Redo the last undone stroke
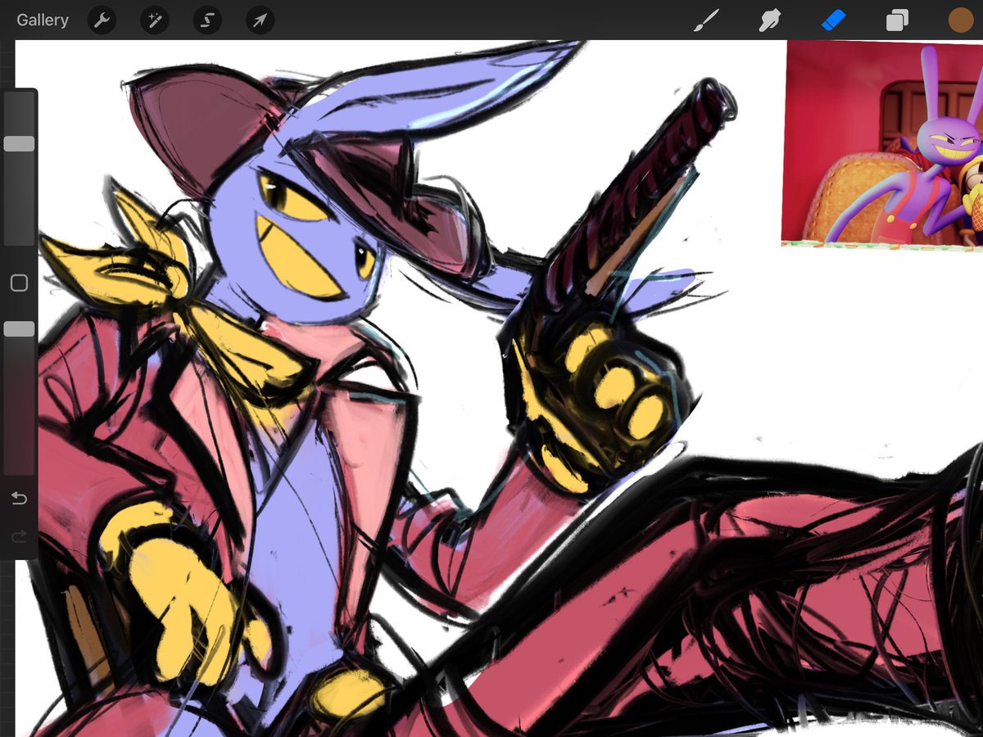983x737 pixels. [x=19, y=536]
